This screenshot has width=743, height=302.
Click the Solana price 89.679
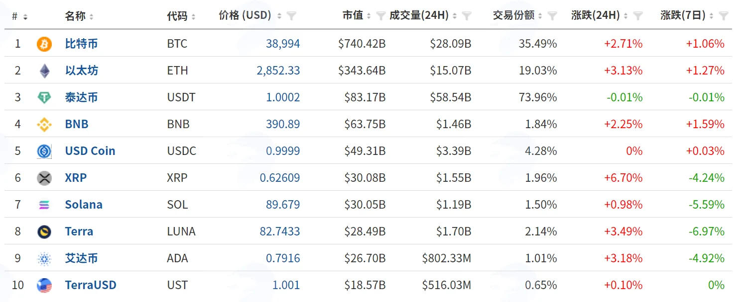(283, 205)
